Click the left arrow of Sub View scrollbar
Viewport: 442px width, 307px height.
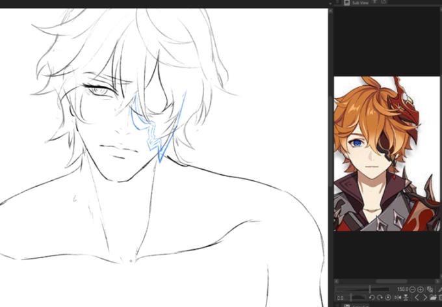336,282
